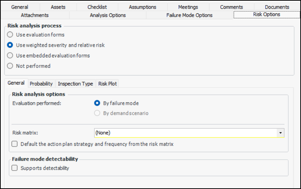This screenshot has width=301, height=189.
Task: Open the Assets tab
Action: point(58,7)
